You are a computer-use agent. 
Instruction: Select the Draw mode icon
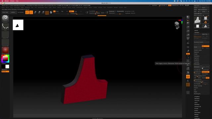coord(31,12)
